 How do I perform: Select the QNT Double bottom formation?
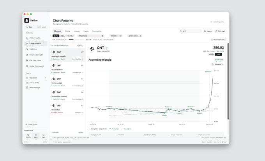click(67, 68)
